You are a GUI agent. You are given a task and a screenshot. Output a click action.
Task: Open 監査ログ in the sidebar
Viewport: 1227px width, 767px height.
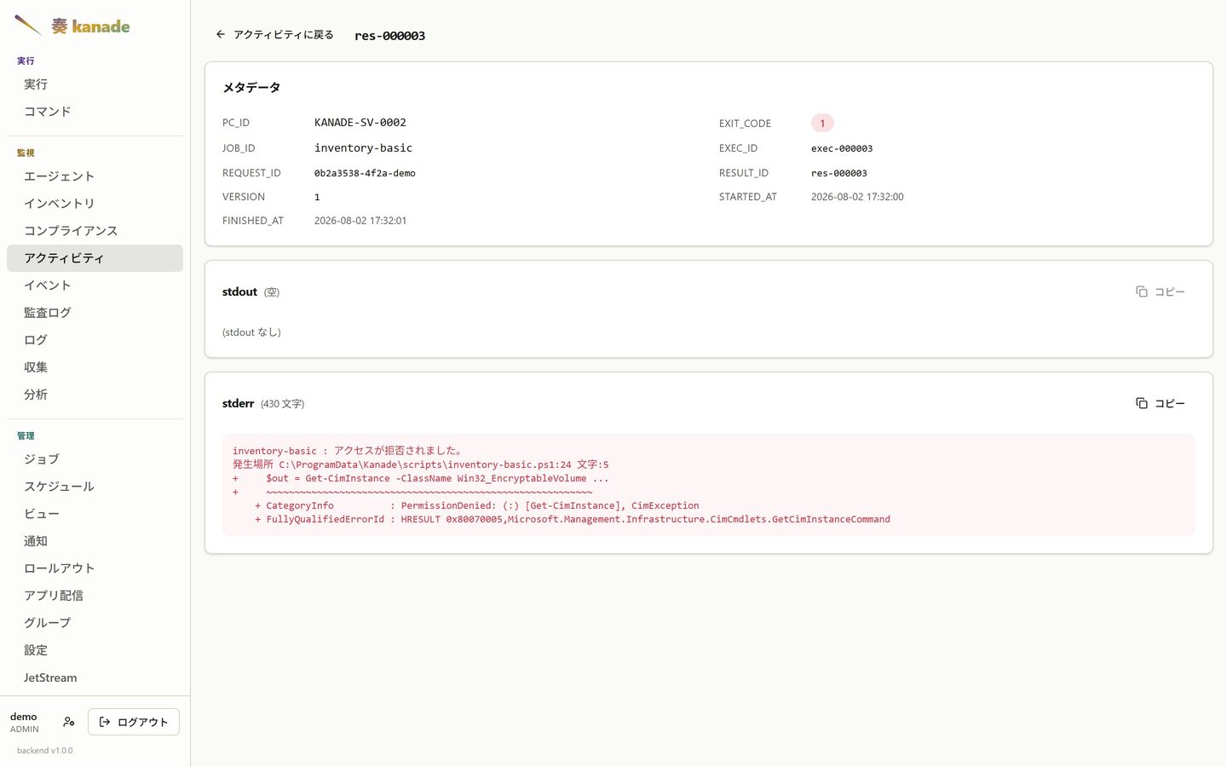pyautogui.click(x=95, y=313)
